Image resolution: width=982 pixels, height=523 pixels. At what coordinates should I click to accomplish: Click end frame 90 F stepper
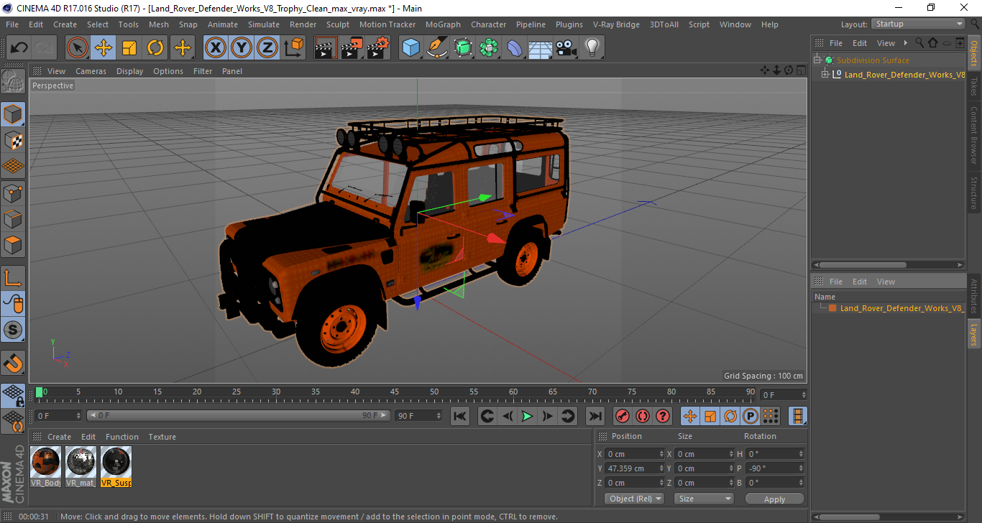point(438,416)
